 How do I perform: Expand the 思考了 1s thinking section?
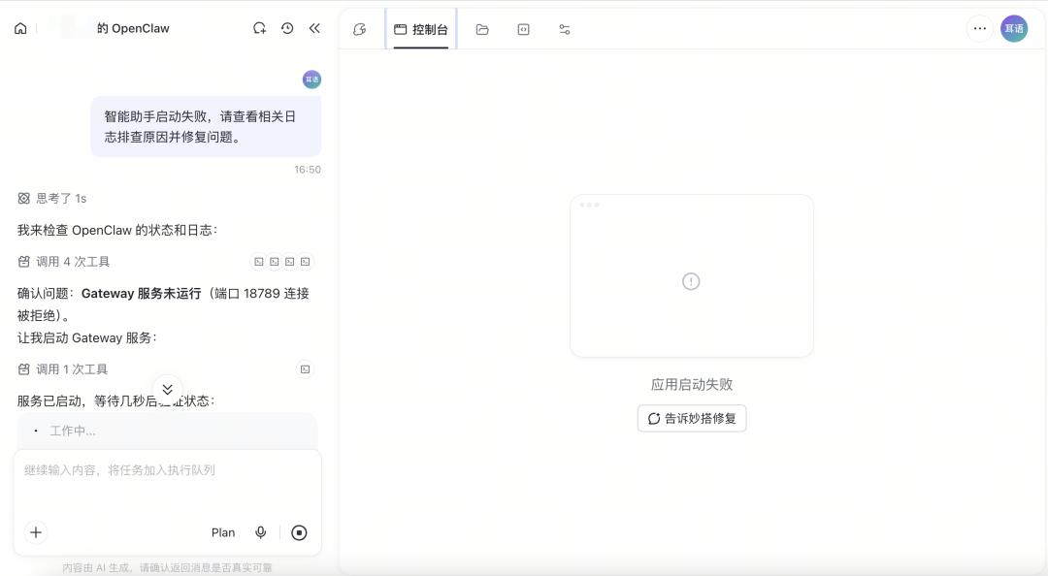pyautogui.click(x=60, y=198)
